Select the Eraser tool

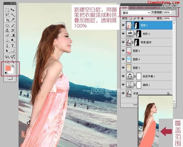coord(7,35)
